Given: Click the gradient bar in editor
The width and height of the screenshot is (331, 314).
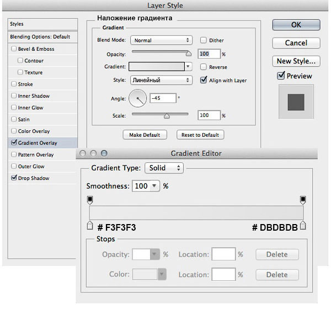Looking at the screenshot, I should click(x=196, y=213).
